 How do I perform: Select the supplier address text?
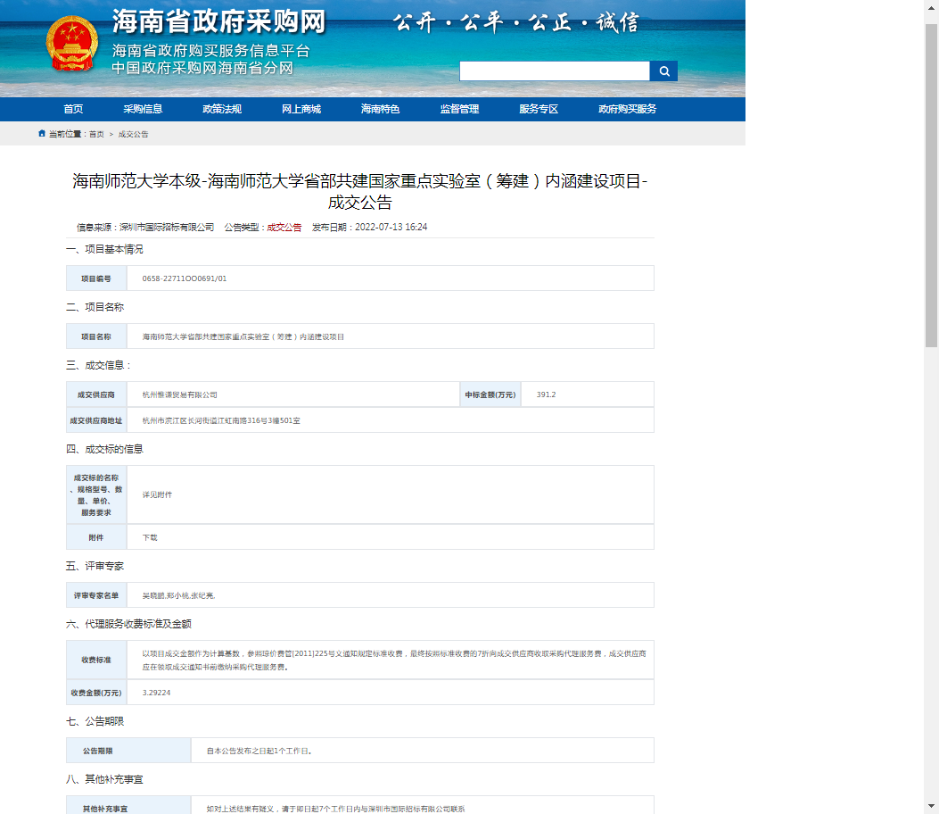pos(221,420)
